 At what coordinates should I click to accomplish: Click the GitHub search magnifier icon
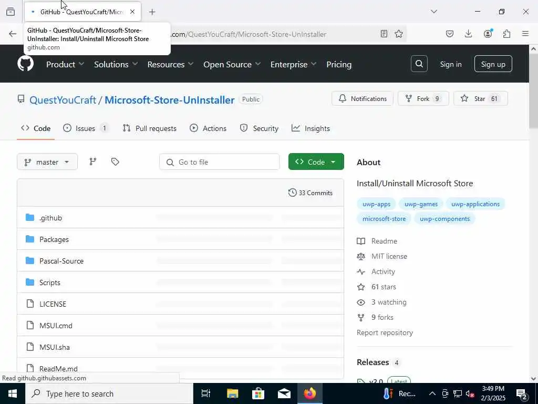[419, 64]
